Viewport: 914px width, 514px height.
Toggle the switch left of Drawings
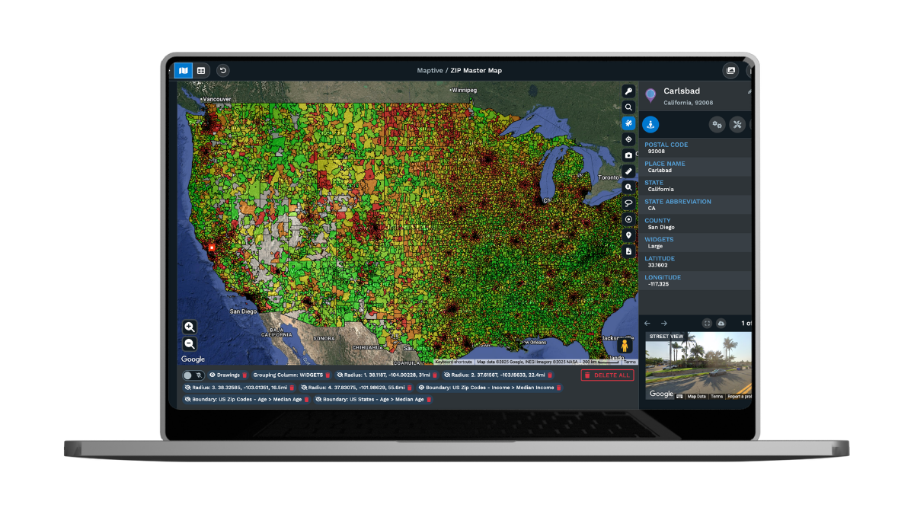[x=193, y=375]
